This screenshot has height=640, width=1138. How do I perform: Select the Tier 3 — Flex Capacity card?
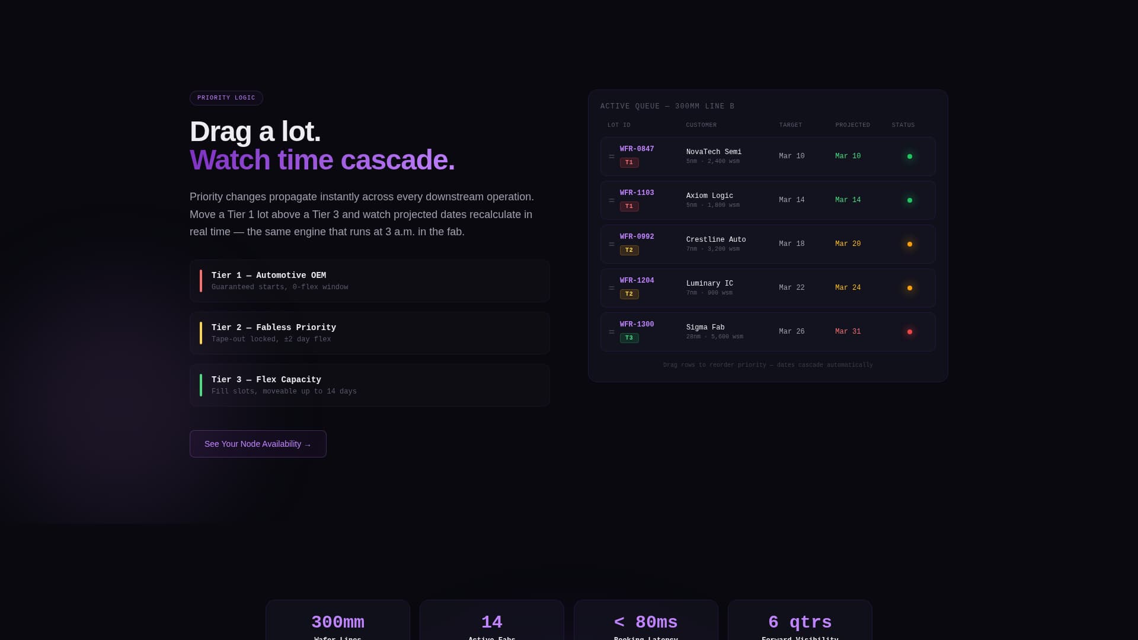(369, 385)
